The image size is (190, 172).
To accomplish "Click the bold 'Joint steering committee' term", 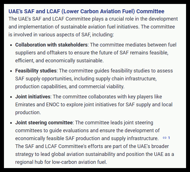I will coord(44,123).
